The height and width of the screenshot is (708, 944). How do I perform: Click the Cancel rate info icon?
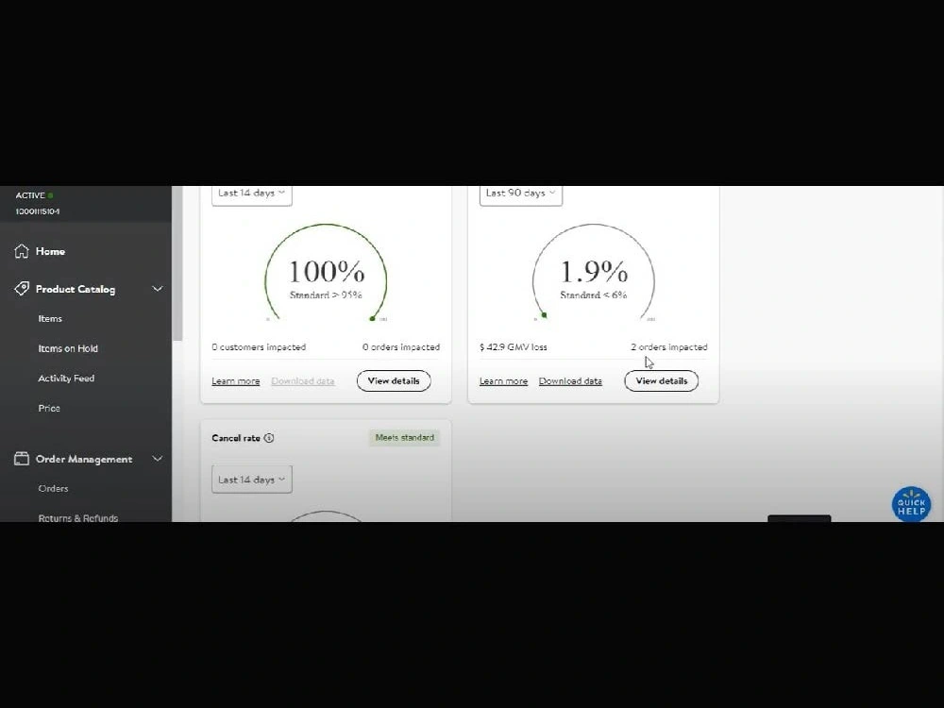269,438
